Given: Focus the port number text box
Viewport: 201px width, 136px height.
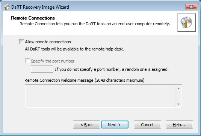Looking at the screenshot, I should pyautogui.click(x=42, y=69).
